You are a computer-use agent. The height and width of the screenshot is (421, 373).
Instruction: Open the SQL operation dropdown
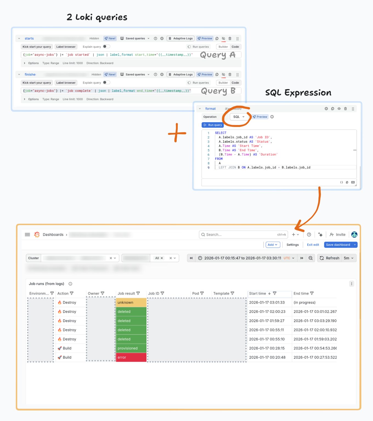[x=238, y=116]
